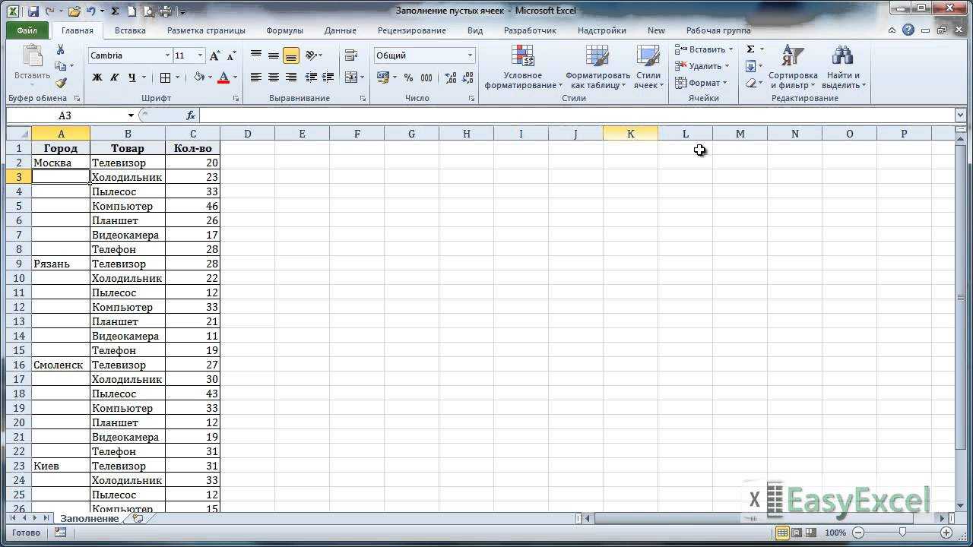Switch to the Данные tab
973x547 pixels.
[x=340, y=30]
